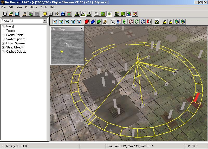Toggle the last padlock circle button
The width and height of the screenshot is (208, 149).
coord(183,22)
